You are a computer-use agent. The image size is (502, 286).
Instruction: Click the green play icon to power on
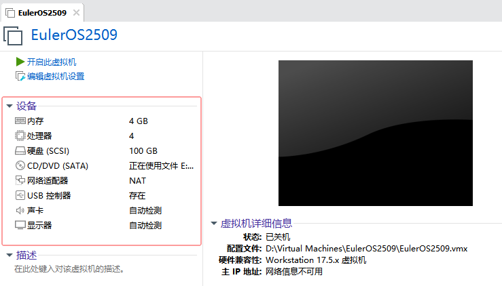click(20, 62)
